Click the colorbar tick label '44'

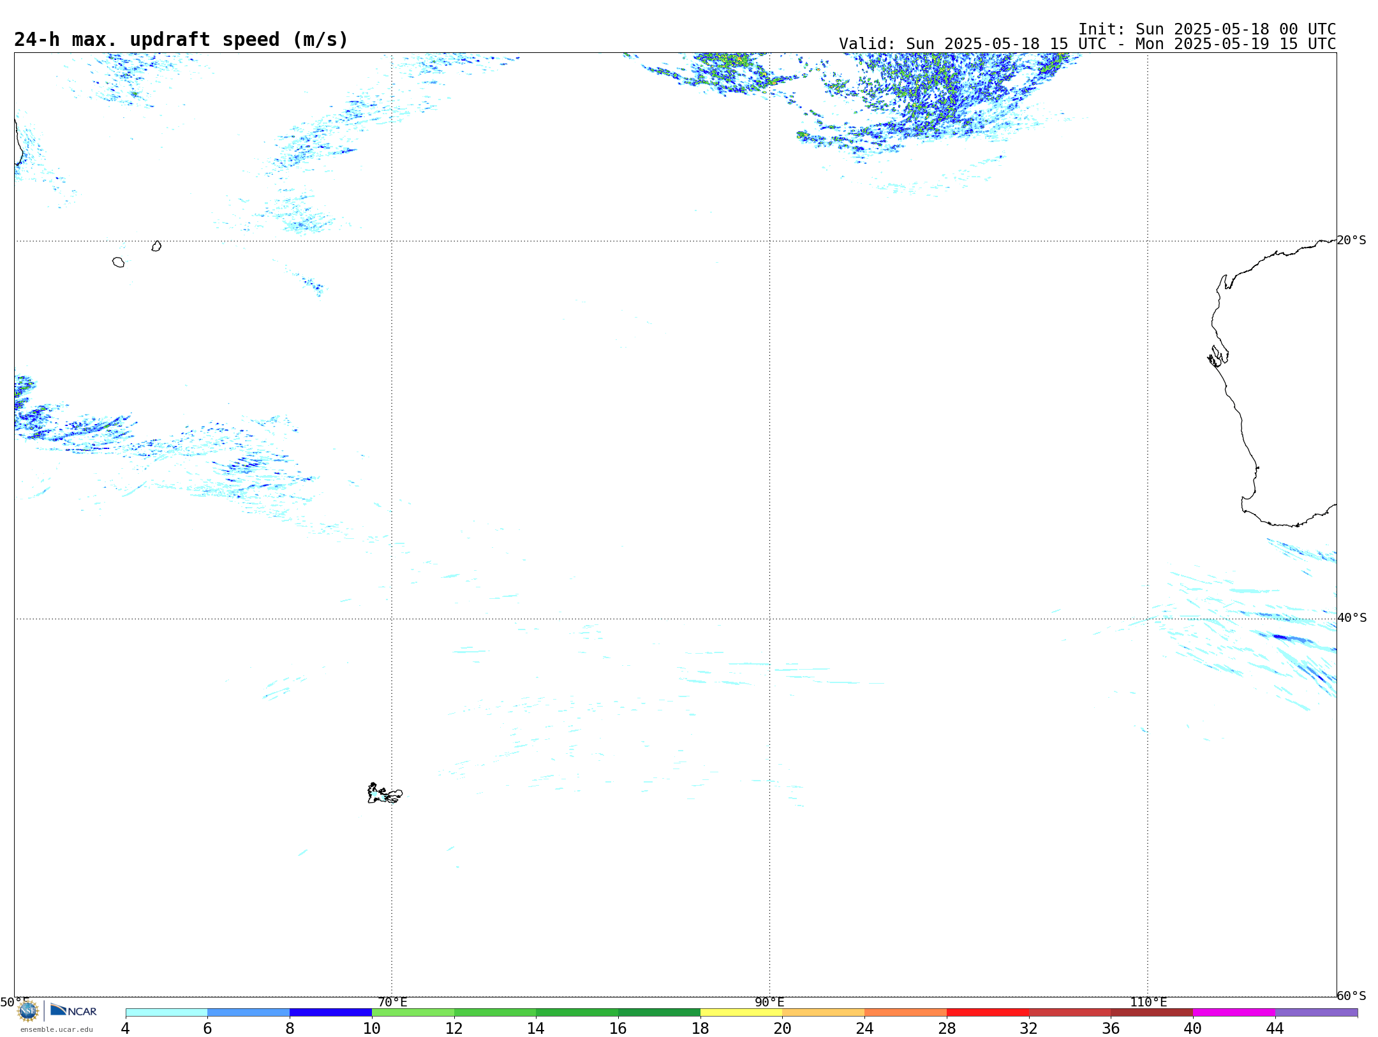[1275, 1028]
